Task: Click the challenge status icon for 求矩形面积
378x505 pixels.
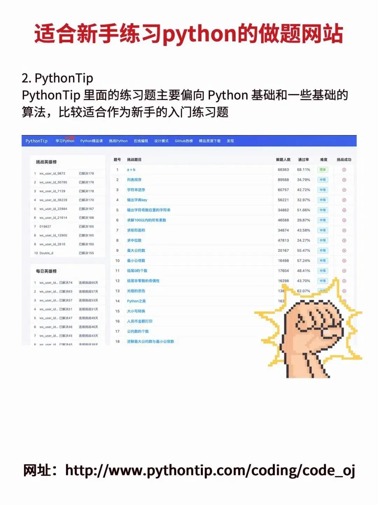Action: [x=344, y=231]
